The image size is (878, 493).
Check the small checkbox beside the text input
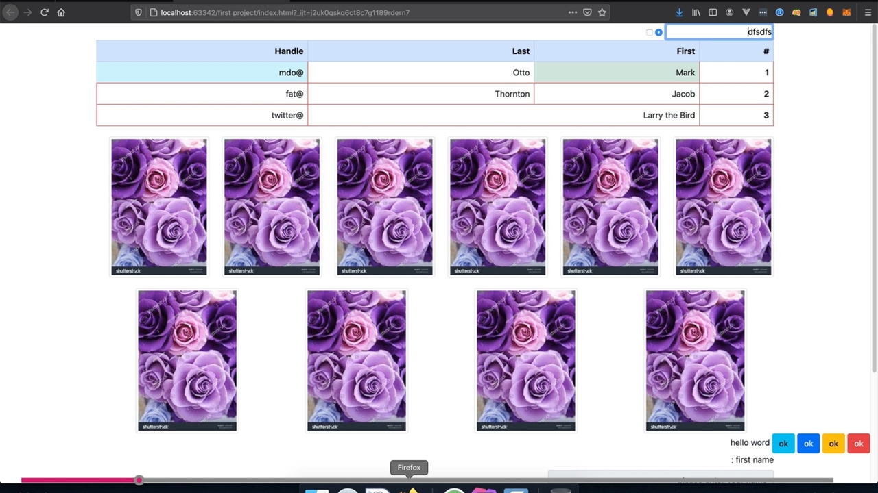click(x=650, y=32)
